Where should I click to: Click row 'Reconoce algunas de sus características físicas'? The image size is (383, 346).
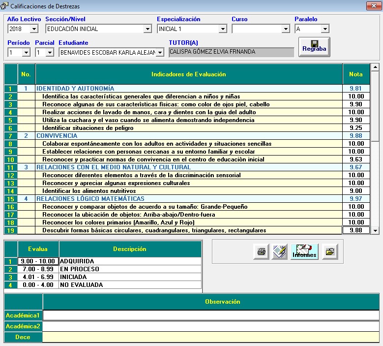(189, 104)
